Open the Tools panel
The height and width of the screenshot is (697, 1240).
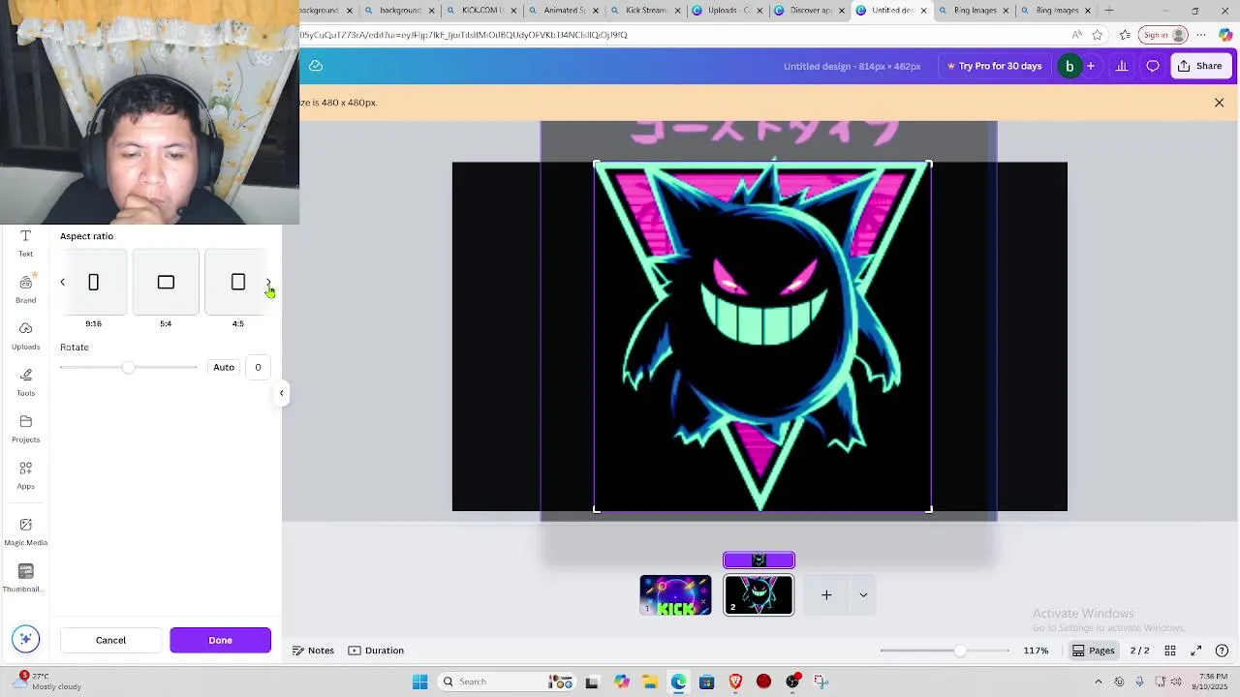coord(25,382)
